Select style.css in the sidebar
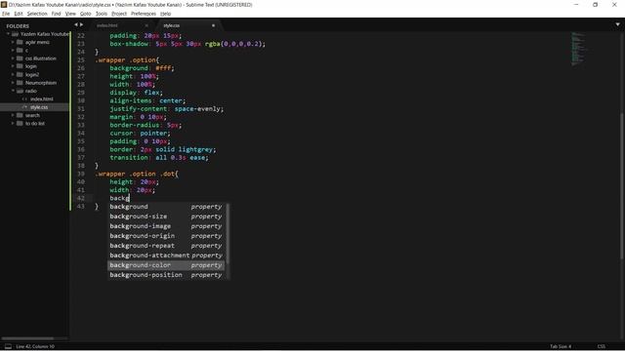Screen dimensions: 625x351 39,107
